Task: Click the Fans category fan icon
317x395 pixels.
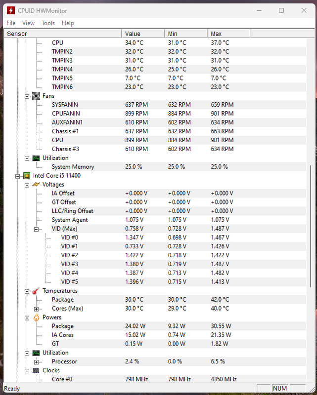Action: click(36, 96)
